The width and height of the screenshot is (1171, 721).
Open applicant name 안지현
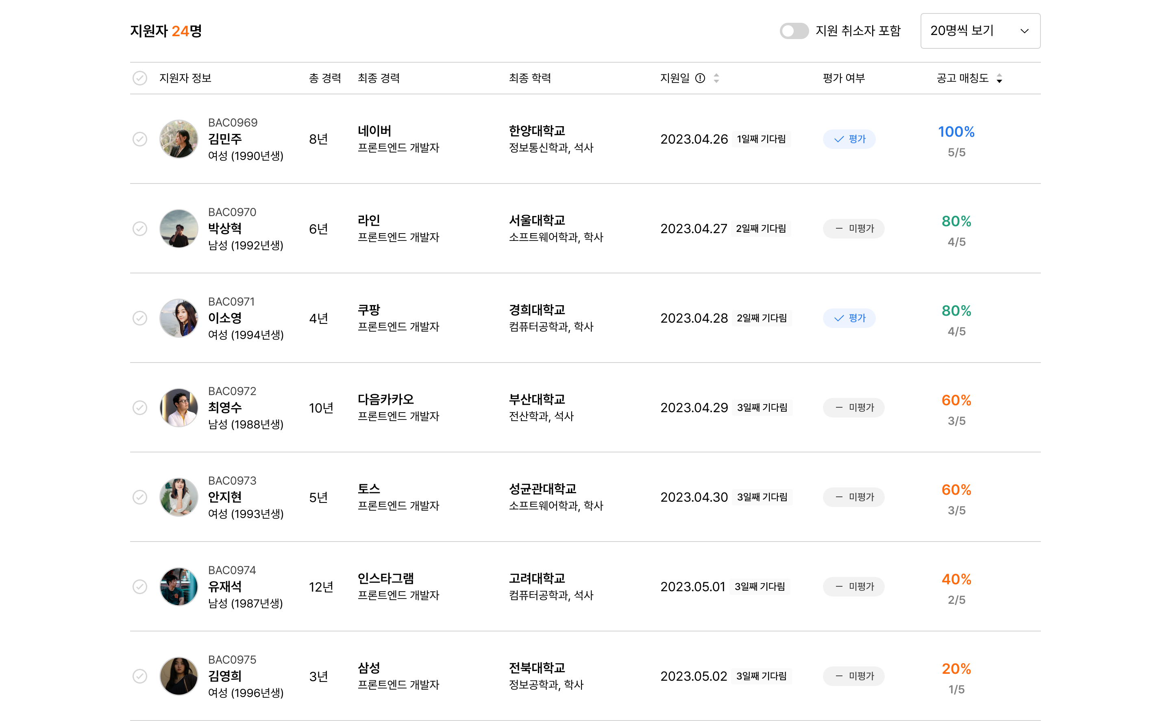pyautogui.click(x=225, y=497)
